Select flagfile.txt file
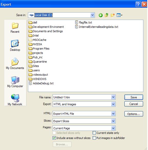Screen dimensions: 148x150 point(83,22)
